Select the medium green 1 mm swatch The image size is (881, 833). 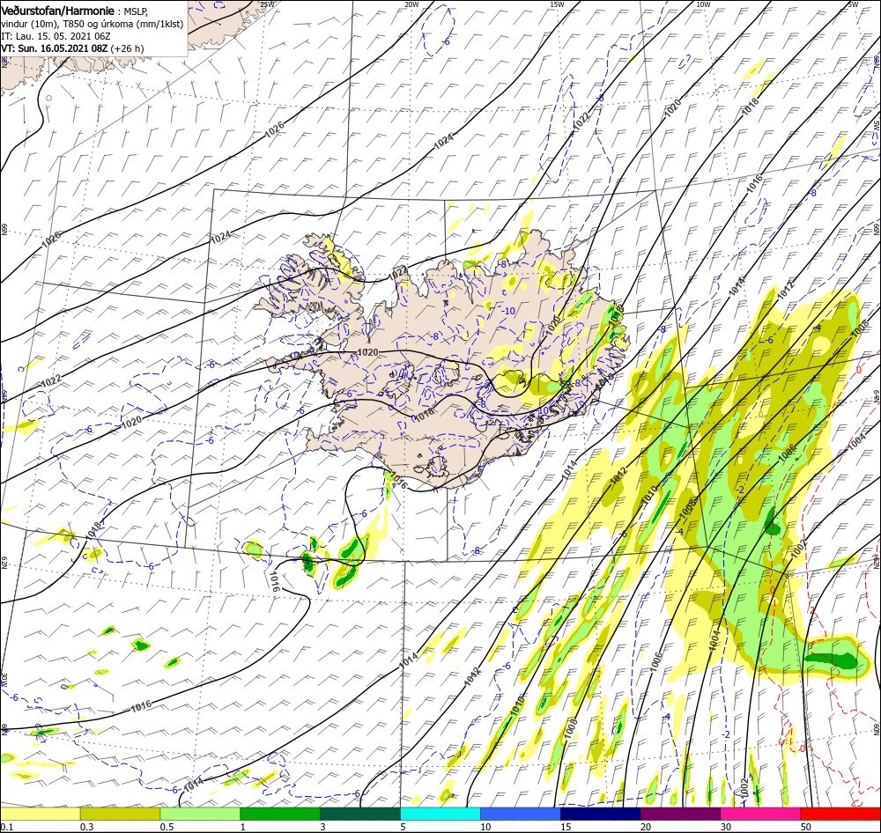[280, 814]
